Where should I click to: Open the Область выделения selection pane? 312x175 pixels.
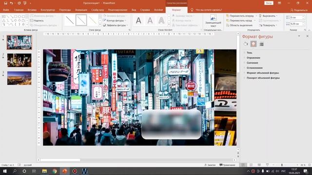[239, 25]
